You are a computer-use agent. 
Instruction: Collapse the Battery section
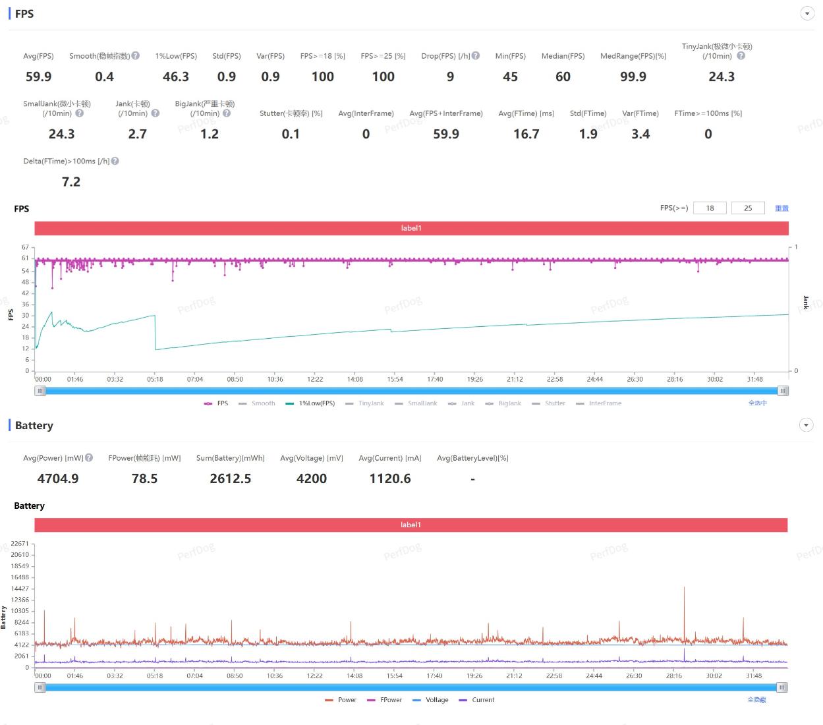pyautogui.click(x=806, y=426)
